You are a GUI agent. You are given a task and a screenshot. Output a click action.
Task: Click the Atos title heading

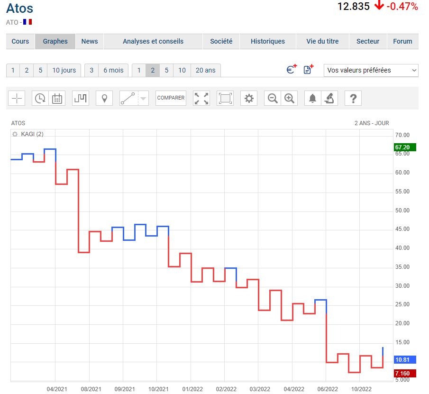(x=20, y=9)
